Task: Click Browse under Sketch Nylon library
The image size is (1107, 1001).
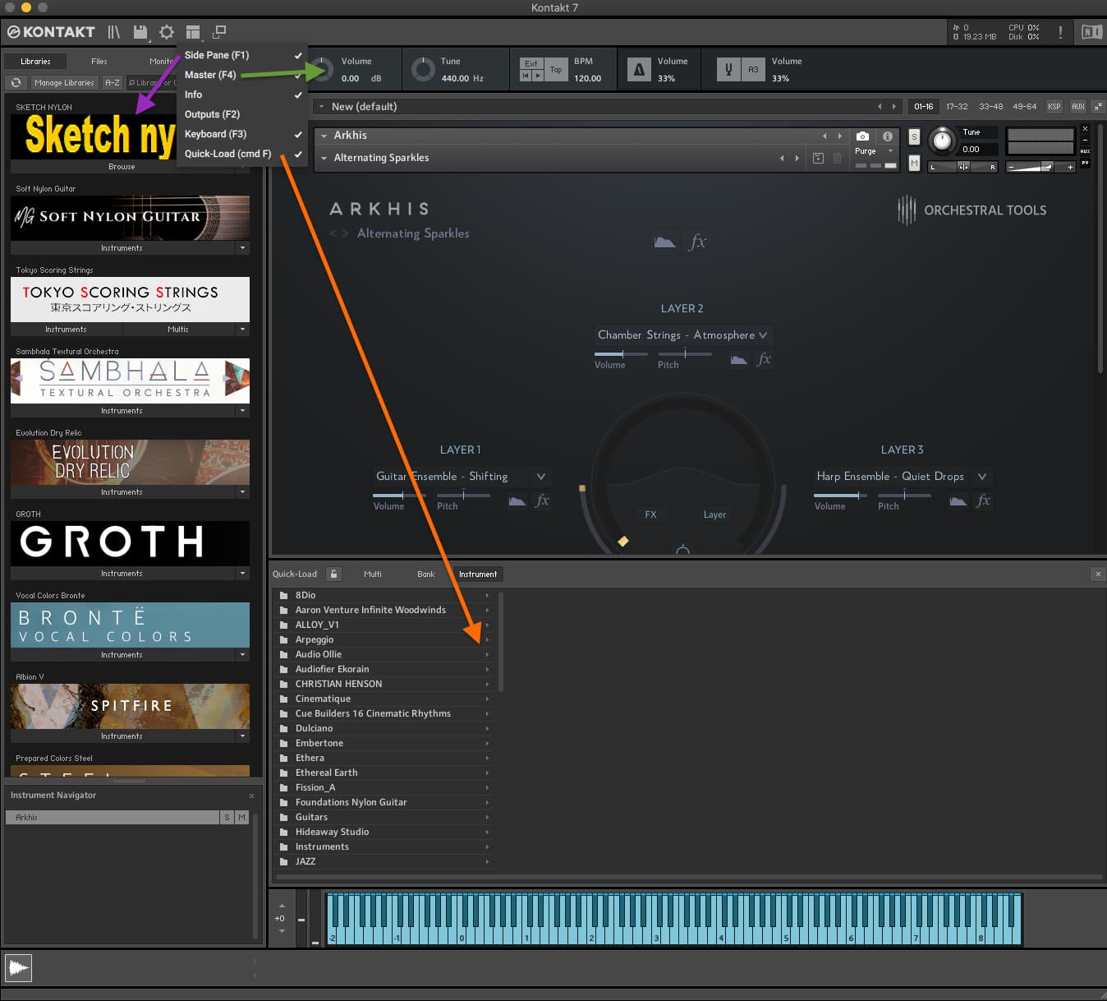Action: pyautogui.click(x=122, y=167)
